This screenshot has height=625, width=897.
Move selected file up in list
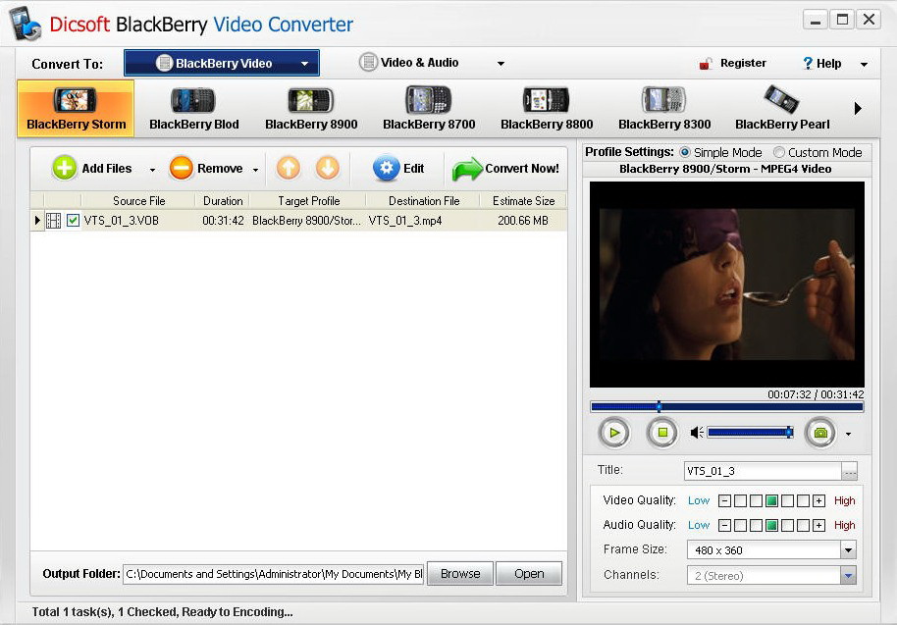click(x=289, y=168)
